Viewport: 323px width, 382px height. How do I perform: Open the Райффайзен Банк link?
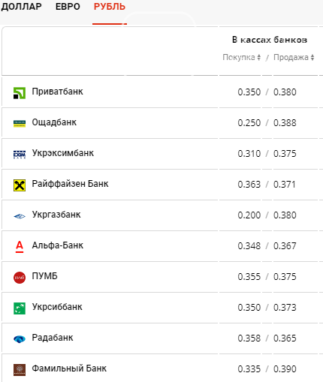click(70, 184)
